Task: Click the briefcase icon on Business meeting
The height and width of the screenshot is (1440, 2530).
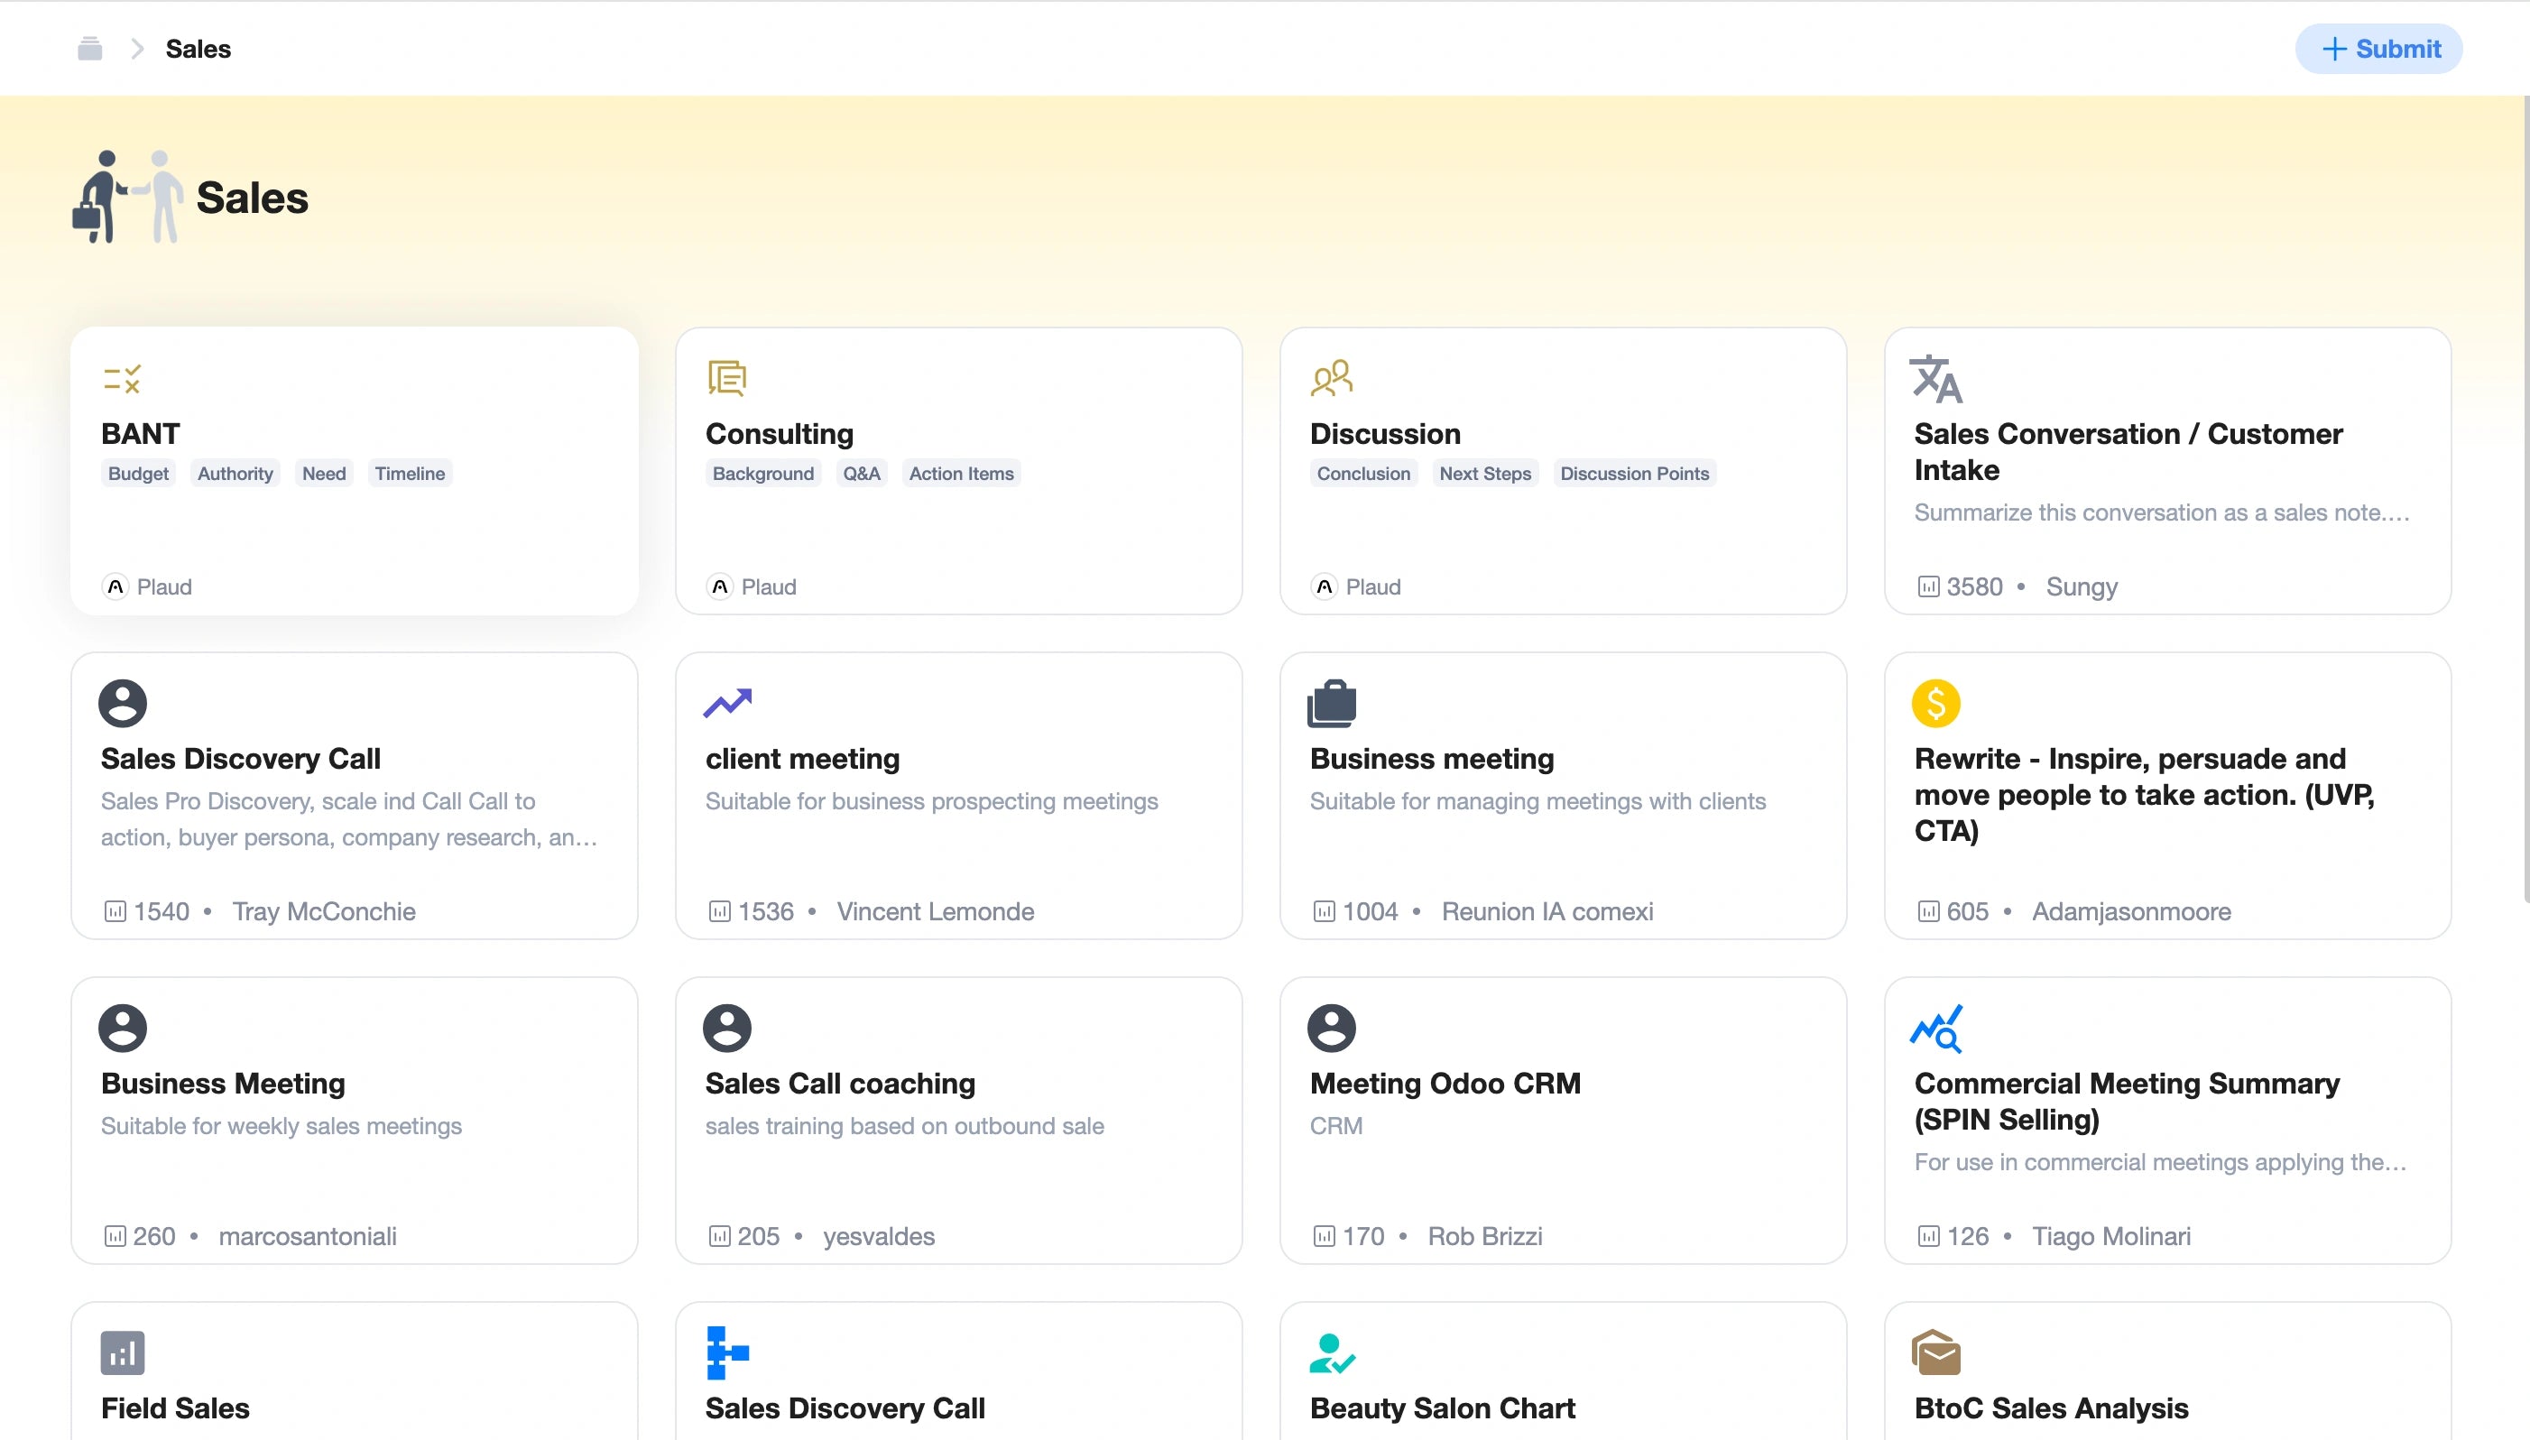Action: tap(1331, 703)
